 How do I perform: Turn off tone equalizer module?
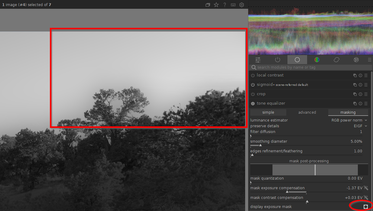pos(253,103)
